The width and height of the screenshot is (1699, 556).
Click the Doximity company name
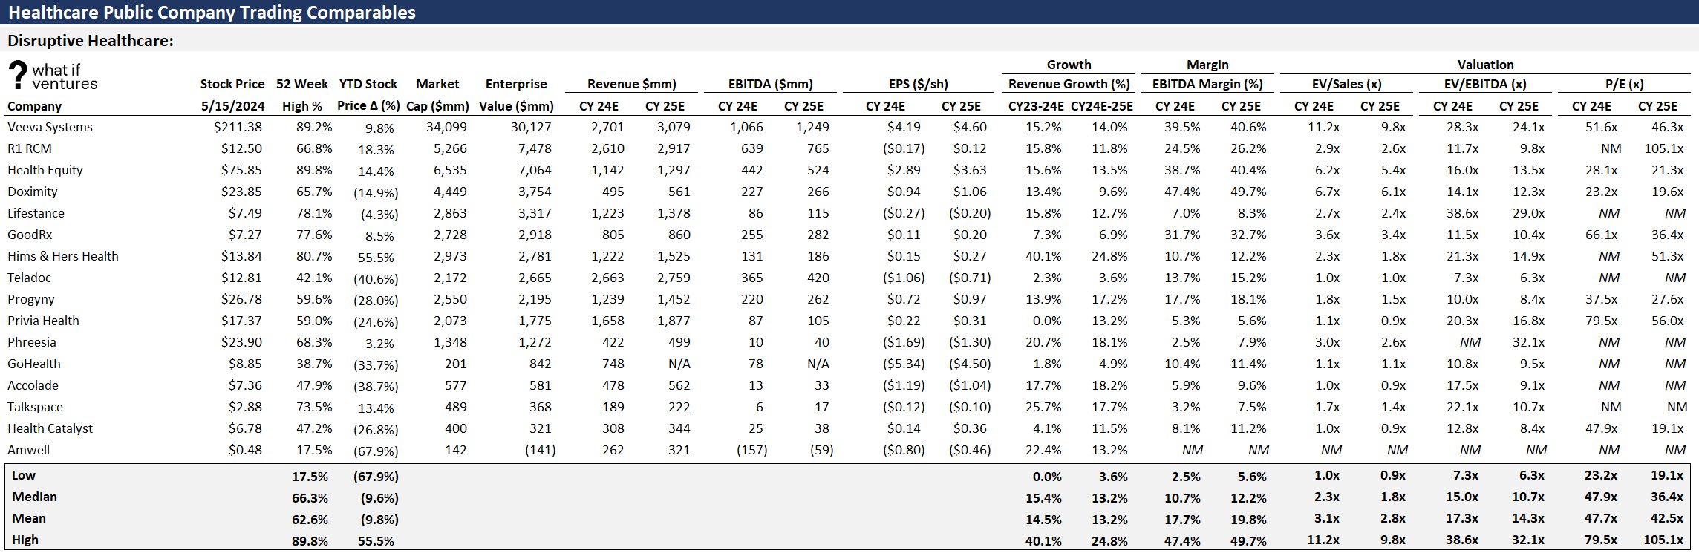33,192
